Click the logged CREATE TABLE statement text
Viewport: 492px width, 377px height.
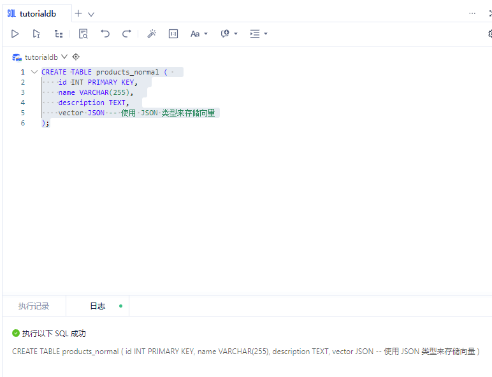tap(246, 352)
